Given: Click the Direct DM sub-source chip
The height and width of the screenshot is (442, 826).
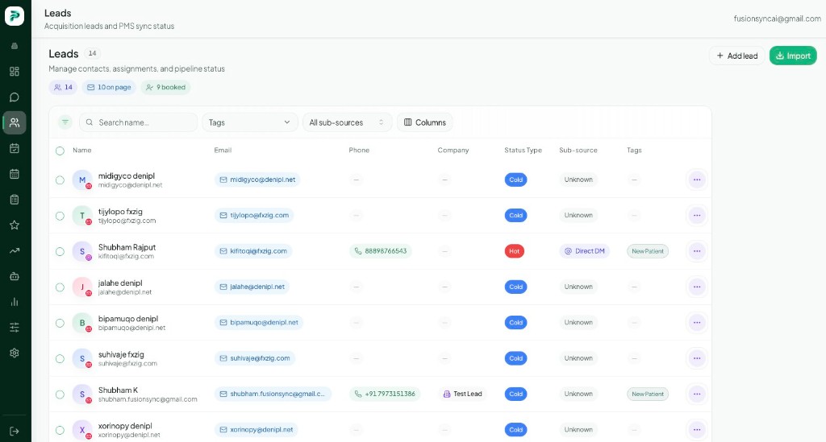Looking at the screenshot, I should pyautogui.click(x=584, y=251).
